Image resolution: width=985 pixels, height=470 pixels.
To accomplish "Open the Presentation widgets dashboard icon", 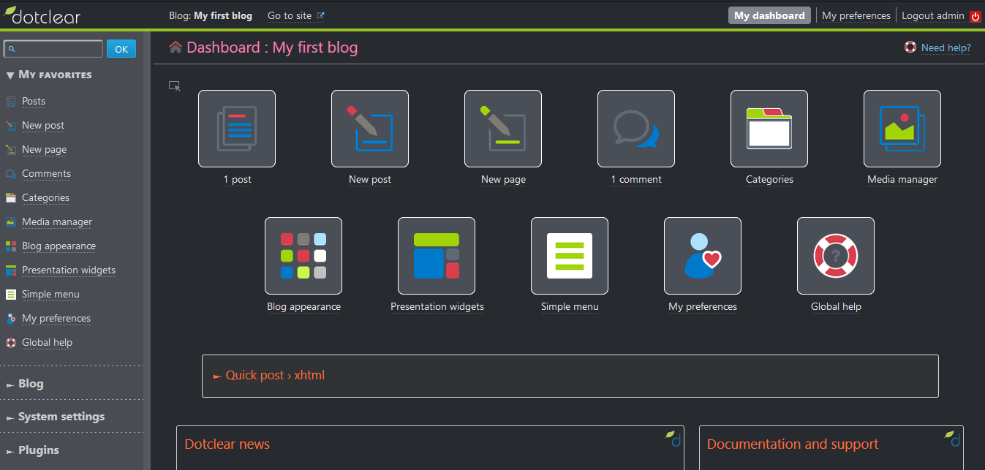I will (437, 256).
